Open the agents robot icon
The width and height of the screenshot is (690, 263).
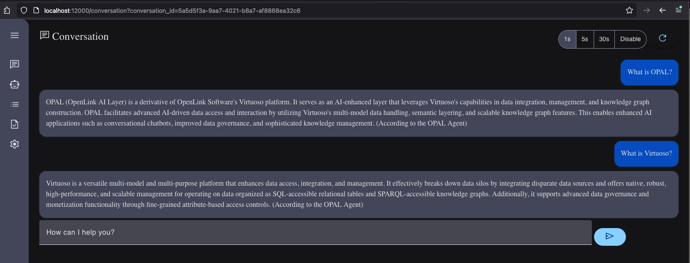point(15,84)
